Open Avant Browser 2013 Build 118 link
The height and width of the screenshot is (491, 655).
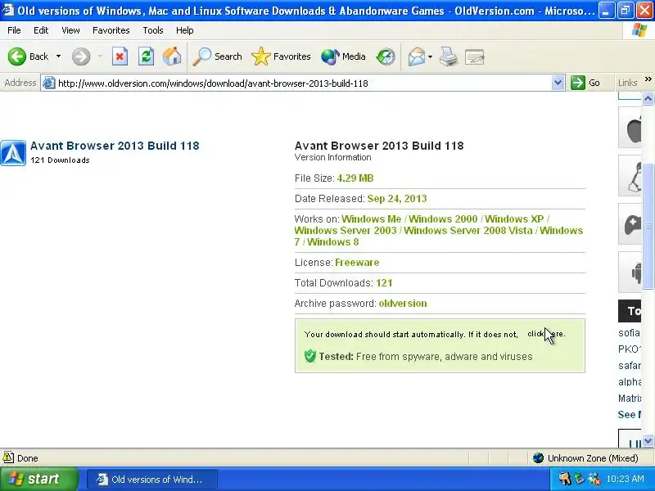point(115,146)
